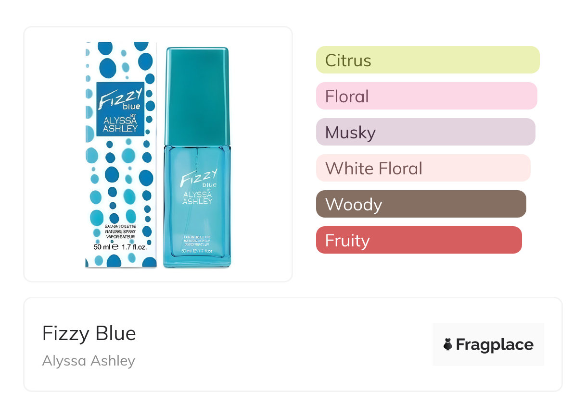Click the 50 ml 1.7 fl.oz. text on box
The width and height of the screenshot is (586, 415).
[120, 247]
